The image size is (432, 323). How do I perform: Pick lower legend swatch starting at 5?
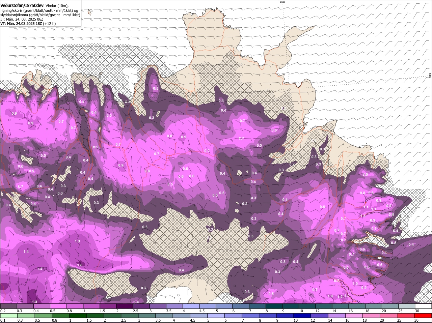pos(216,316)
